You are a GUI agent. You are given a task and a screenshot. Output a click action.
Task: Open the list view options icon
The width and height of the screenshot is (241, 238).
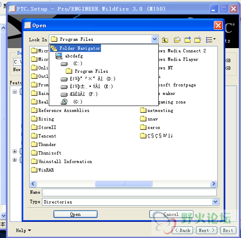[210, 40]
